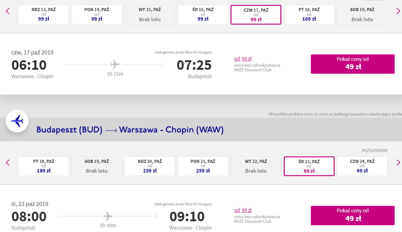Pick PT 18, PAŹ 169 zł outbound
402x232 pixels.
point(309,14)
